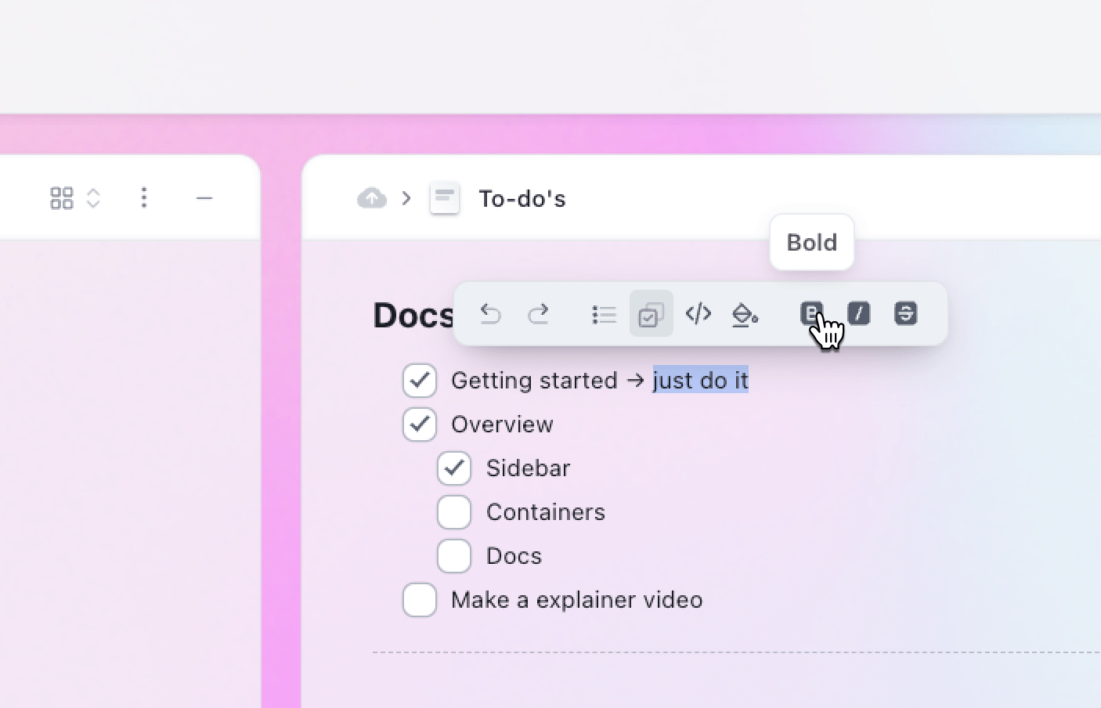Apply Italic formatting to selection

859,313
